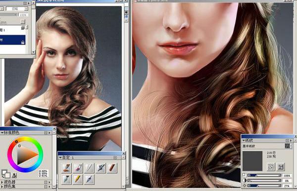Adjust the layer opacity slider
Screen dimensions: 297x191
[8, 15]
